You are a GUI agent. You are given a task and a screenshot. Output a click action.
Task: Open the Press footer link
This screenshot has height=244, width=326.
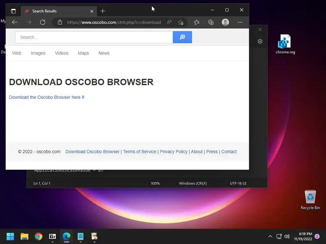click(212, 152)
